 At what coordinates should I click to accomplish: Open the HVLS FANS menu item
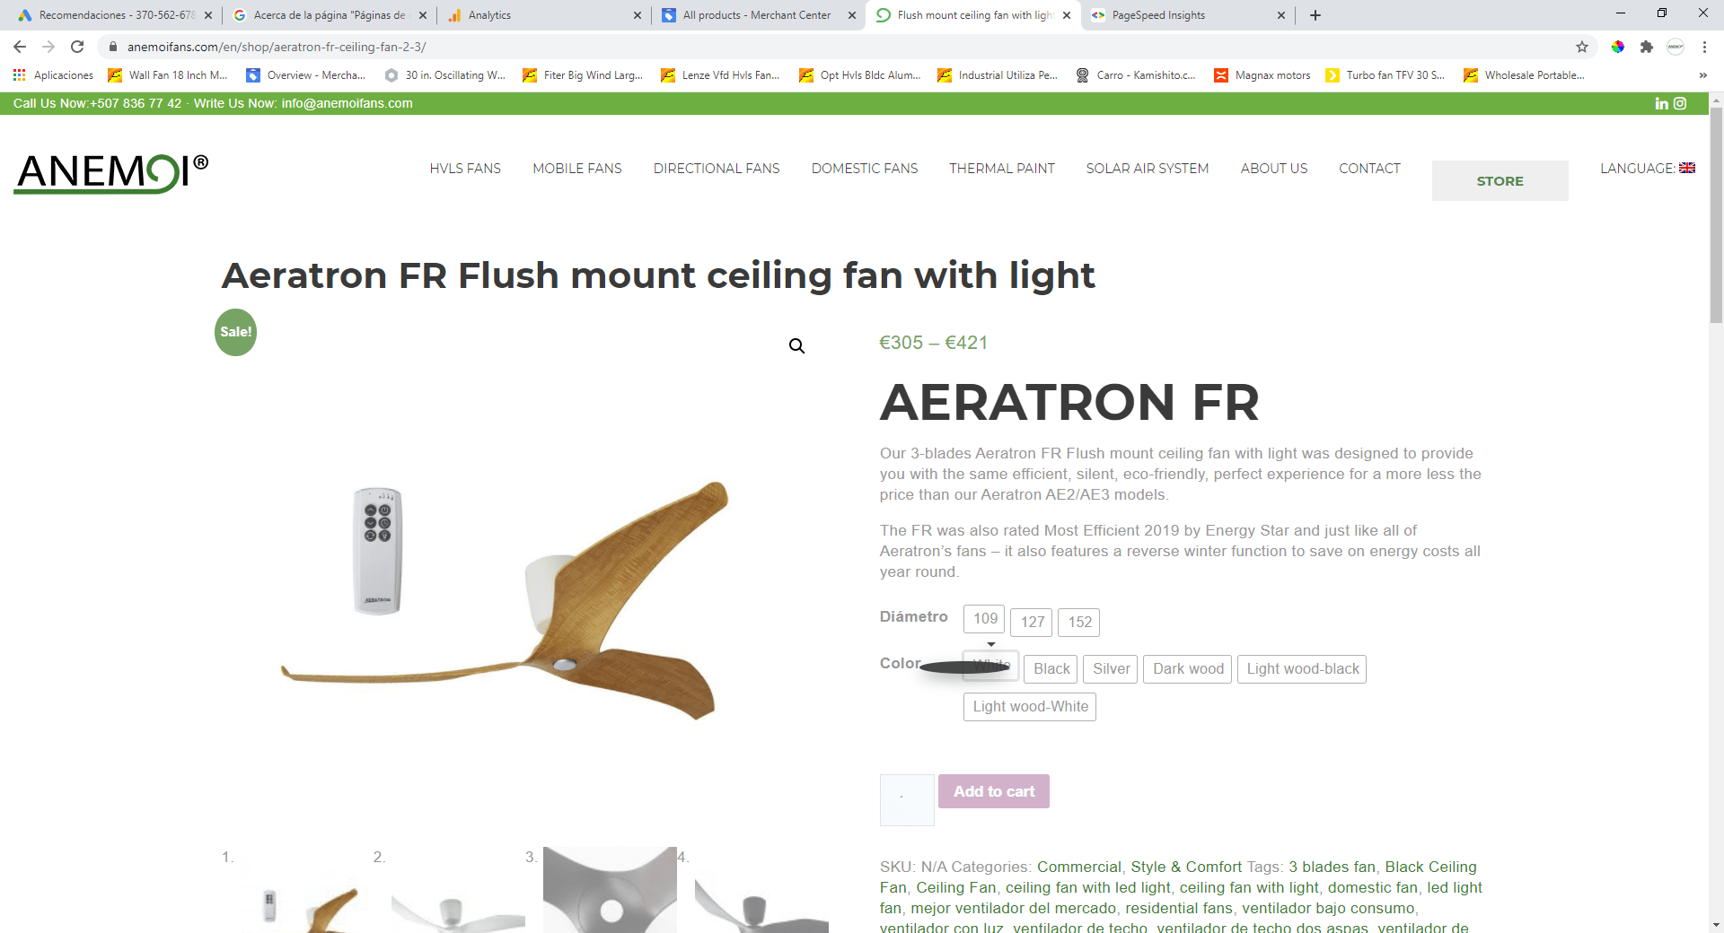[465, 169]
